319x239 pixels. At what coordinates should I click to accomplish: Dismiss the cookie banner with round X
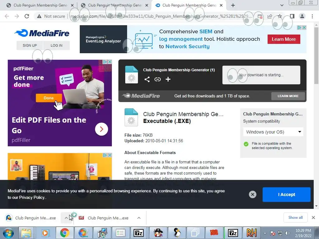pyautogui.click(x=252, y=194)
